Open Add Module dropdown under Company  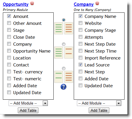(99, 103)
